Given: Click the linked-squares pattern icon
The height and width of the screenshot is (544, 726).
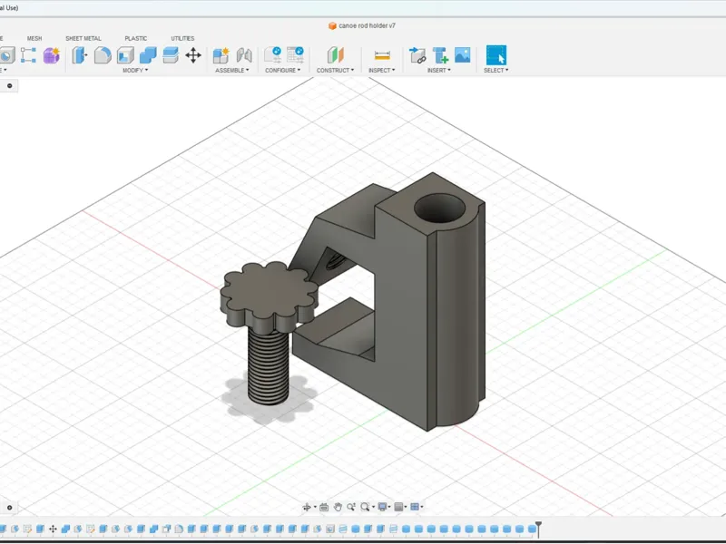Looking at the screenshot, I should (x=29, y=55).
